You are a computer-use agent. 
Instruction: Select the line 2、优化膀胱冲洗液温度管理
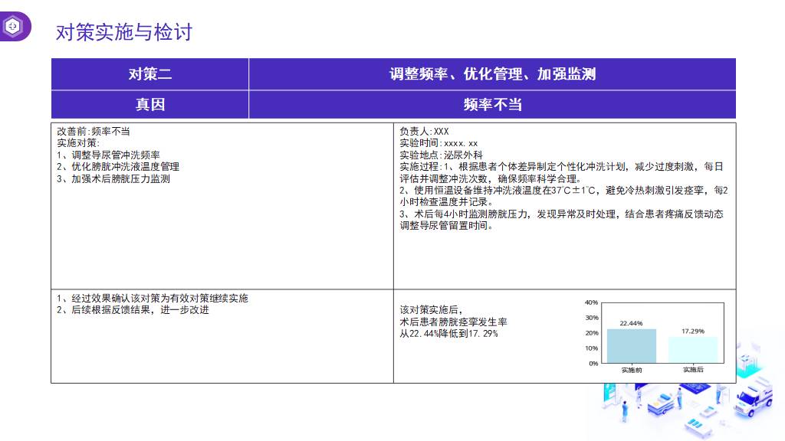117,167
